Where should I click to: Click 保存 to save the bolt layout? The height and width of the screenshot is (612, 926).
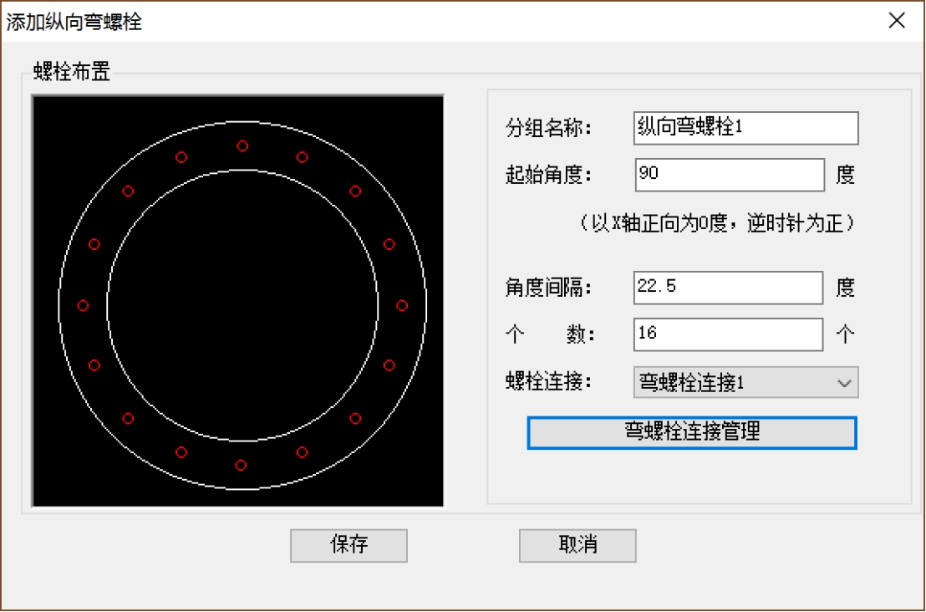pos(348,545)
